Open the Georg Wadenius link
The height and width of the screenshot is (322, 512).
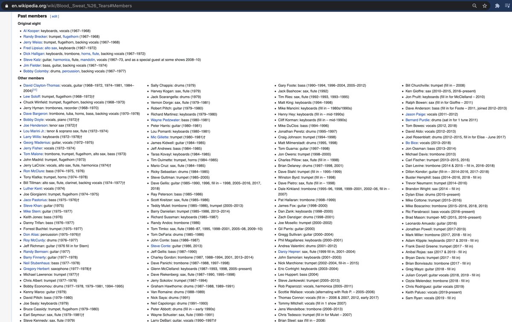pyautogui.click(x=37, y=143)
